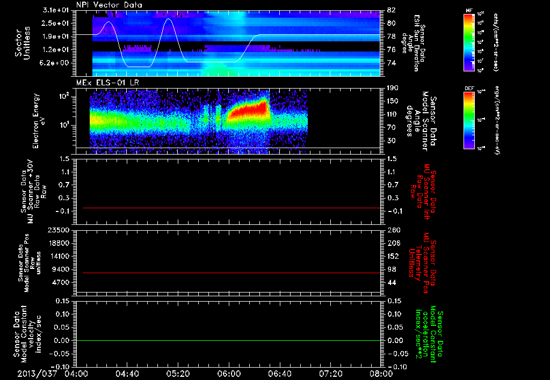
Task: Click the "2013/037" date label
Action: pyautogui.click(x=37, y=374)
